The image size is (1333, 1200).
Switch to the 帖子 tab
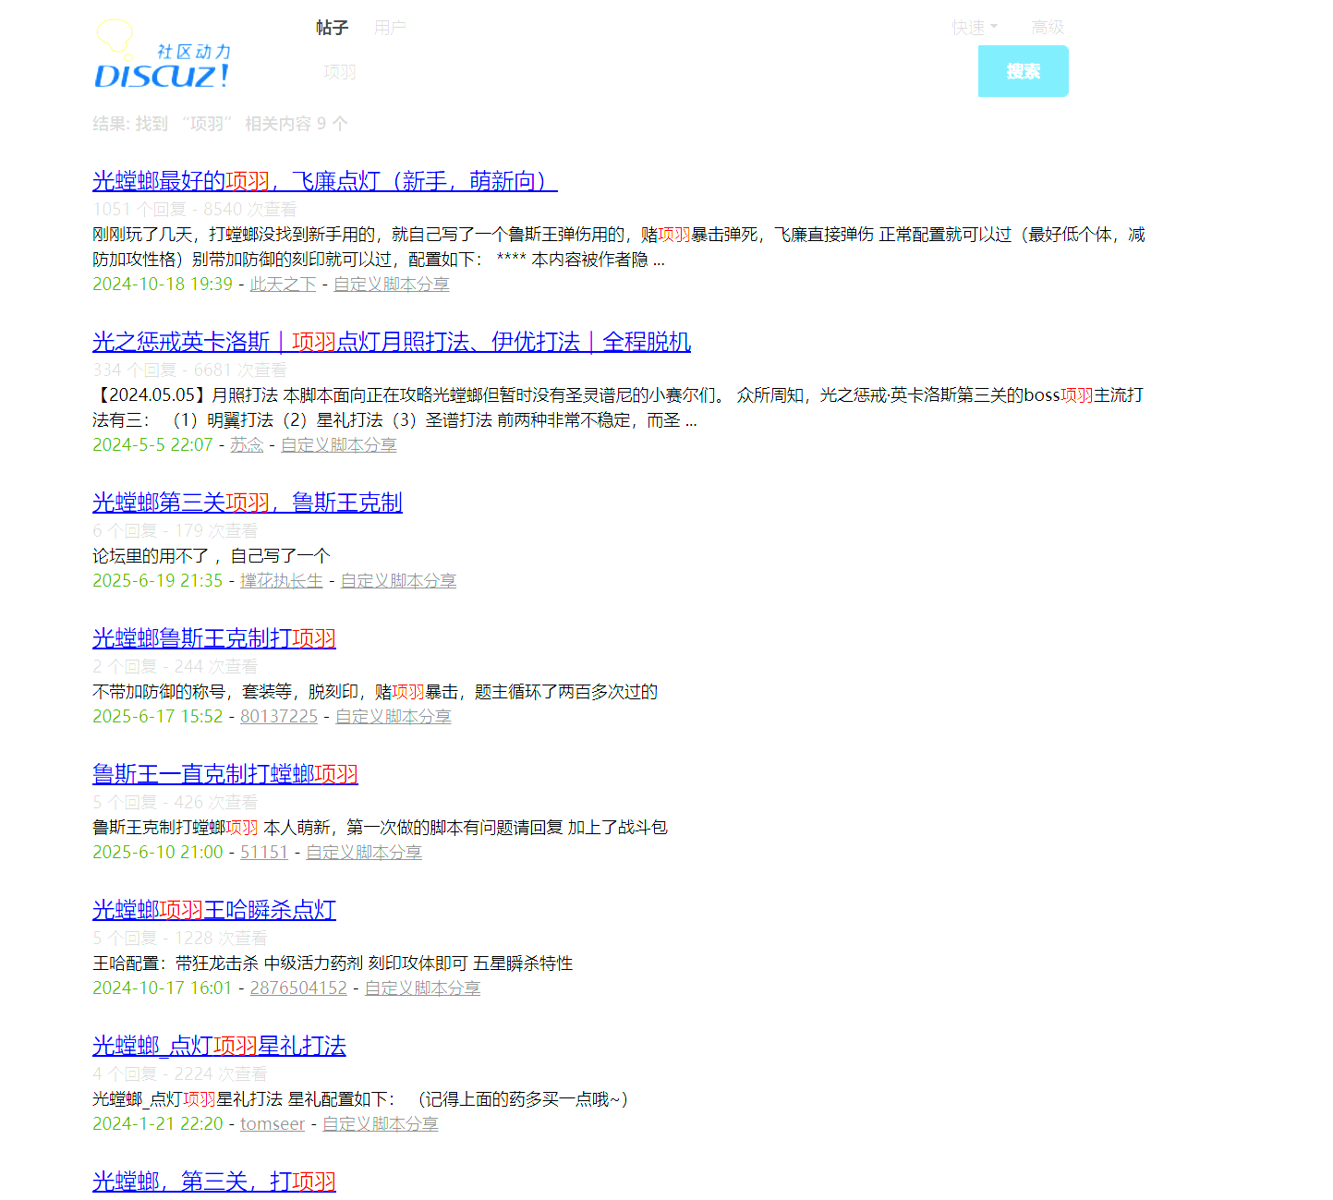tap(332, 28)
